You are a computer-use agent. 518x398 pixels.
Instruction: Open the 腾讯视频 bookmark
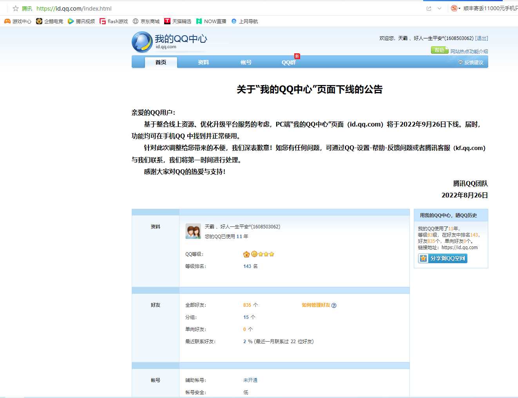pyautogui.click(x=81, y=21)
